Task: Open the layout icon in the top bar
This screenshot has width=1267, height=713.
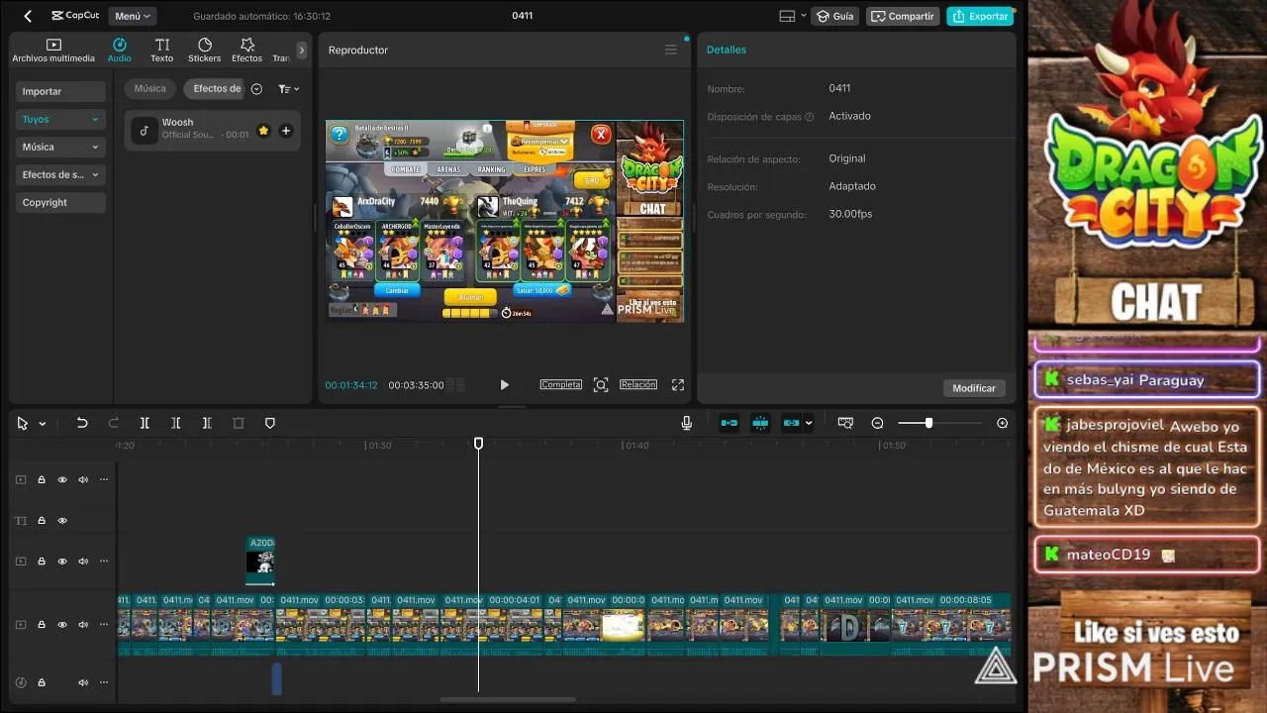Action: (788, 16)
